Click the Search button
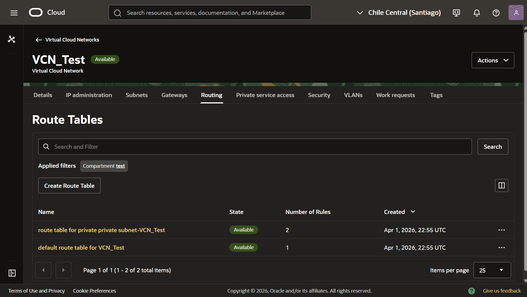This screenshot has height=297, width=527. pyautogui.click(x=493, y=147)
